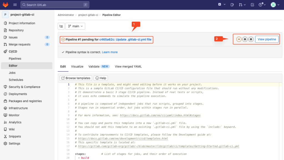Click the first pending stage icon
This screenshot has width=284, height=160.
pos(239,39)
